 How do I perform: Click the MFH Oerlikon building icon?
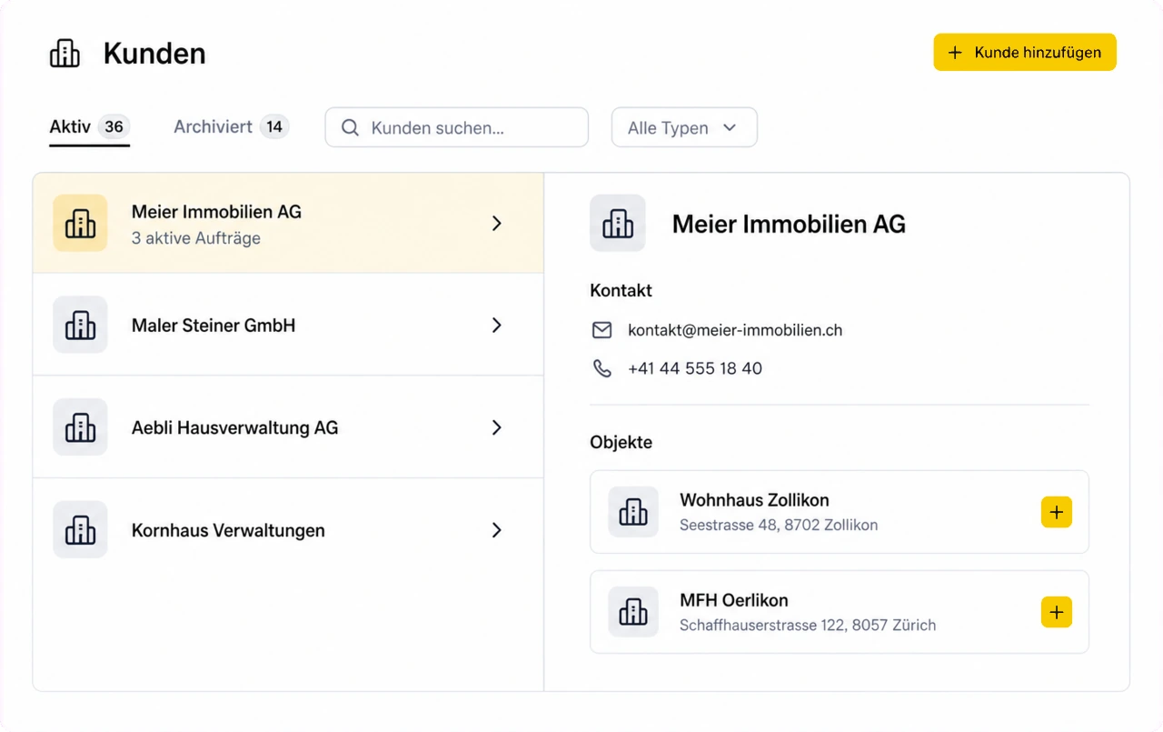pyautogui.click(x=633, y=612)
